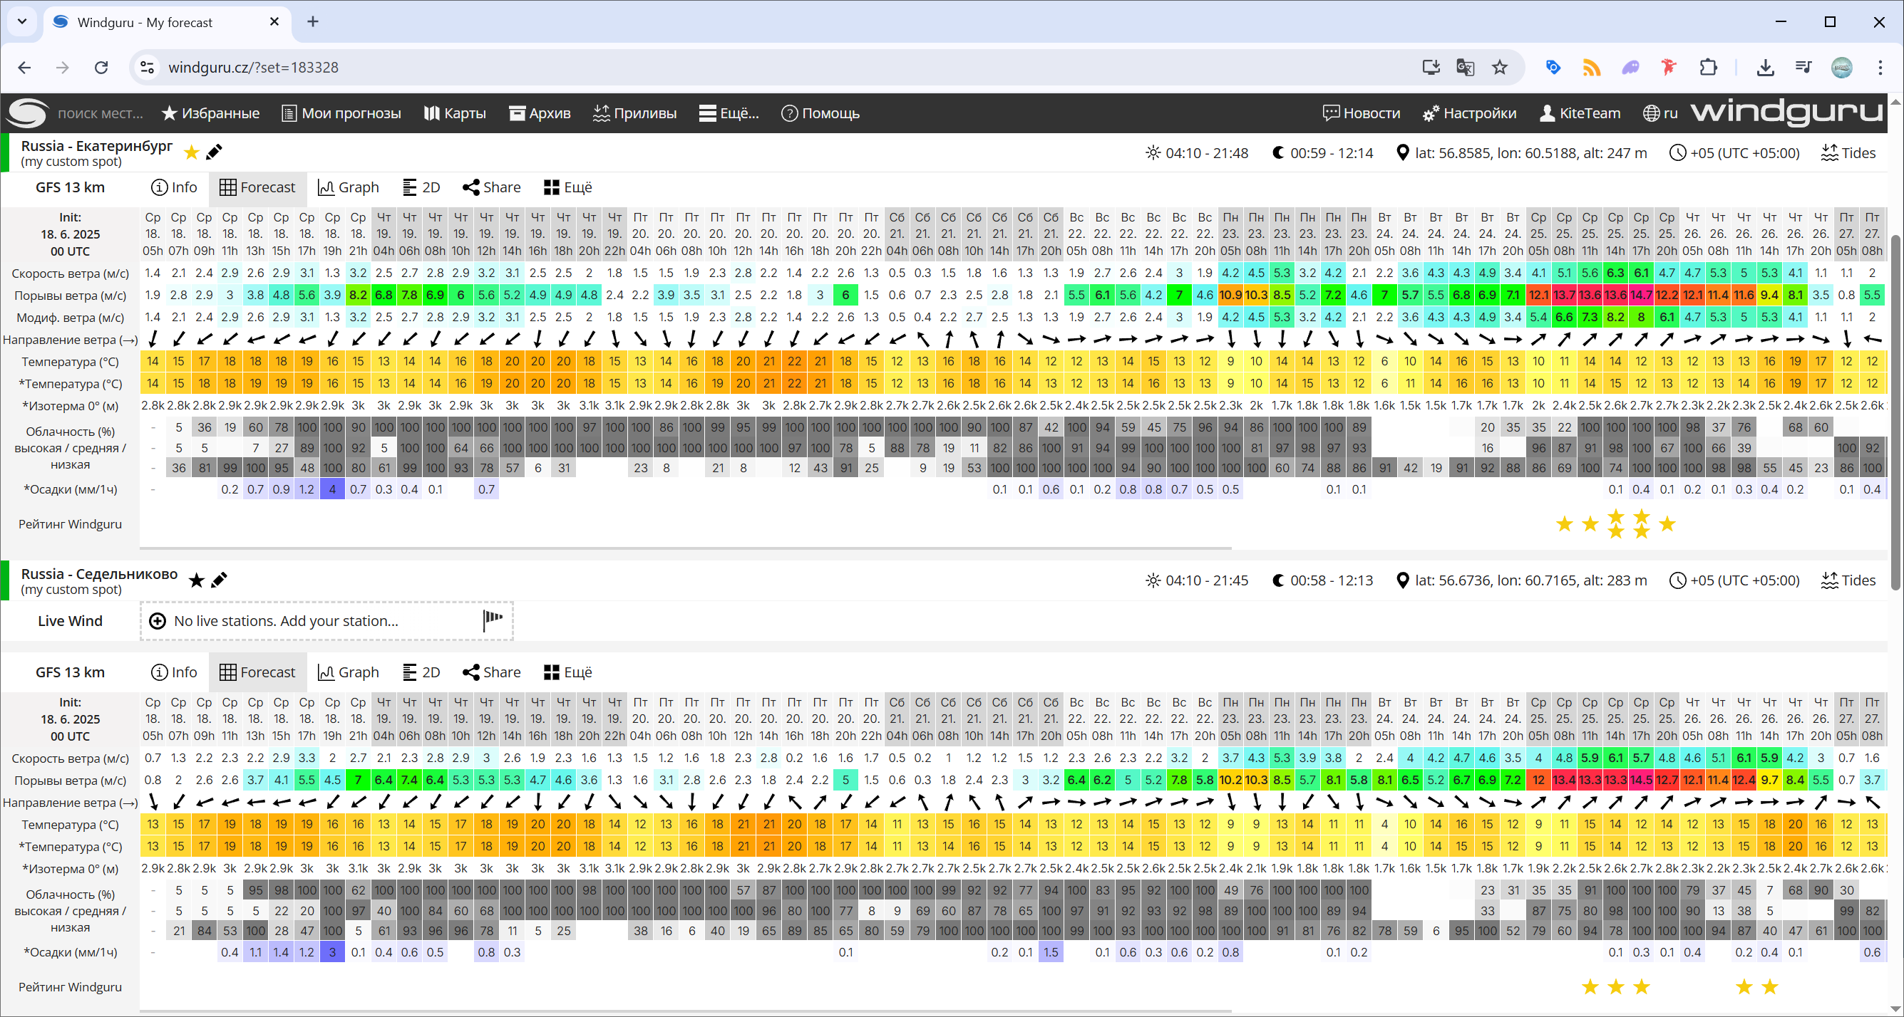Expand tab search dropdown arrow
Image resolution: width=1904 pixels, height=1017 pixels.
coord(22,21)
